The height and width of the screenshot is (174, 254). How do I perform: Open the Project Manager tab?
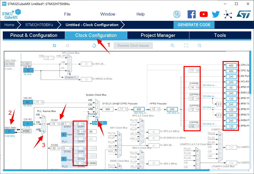158,35
